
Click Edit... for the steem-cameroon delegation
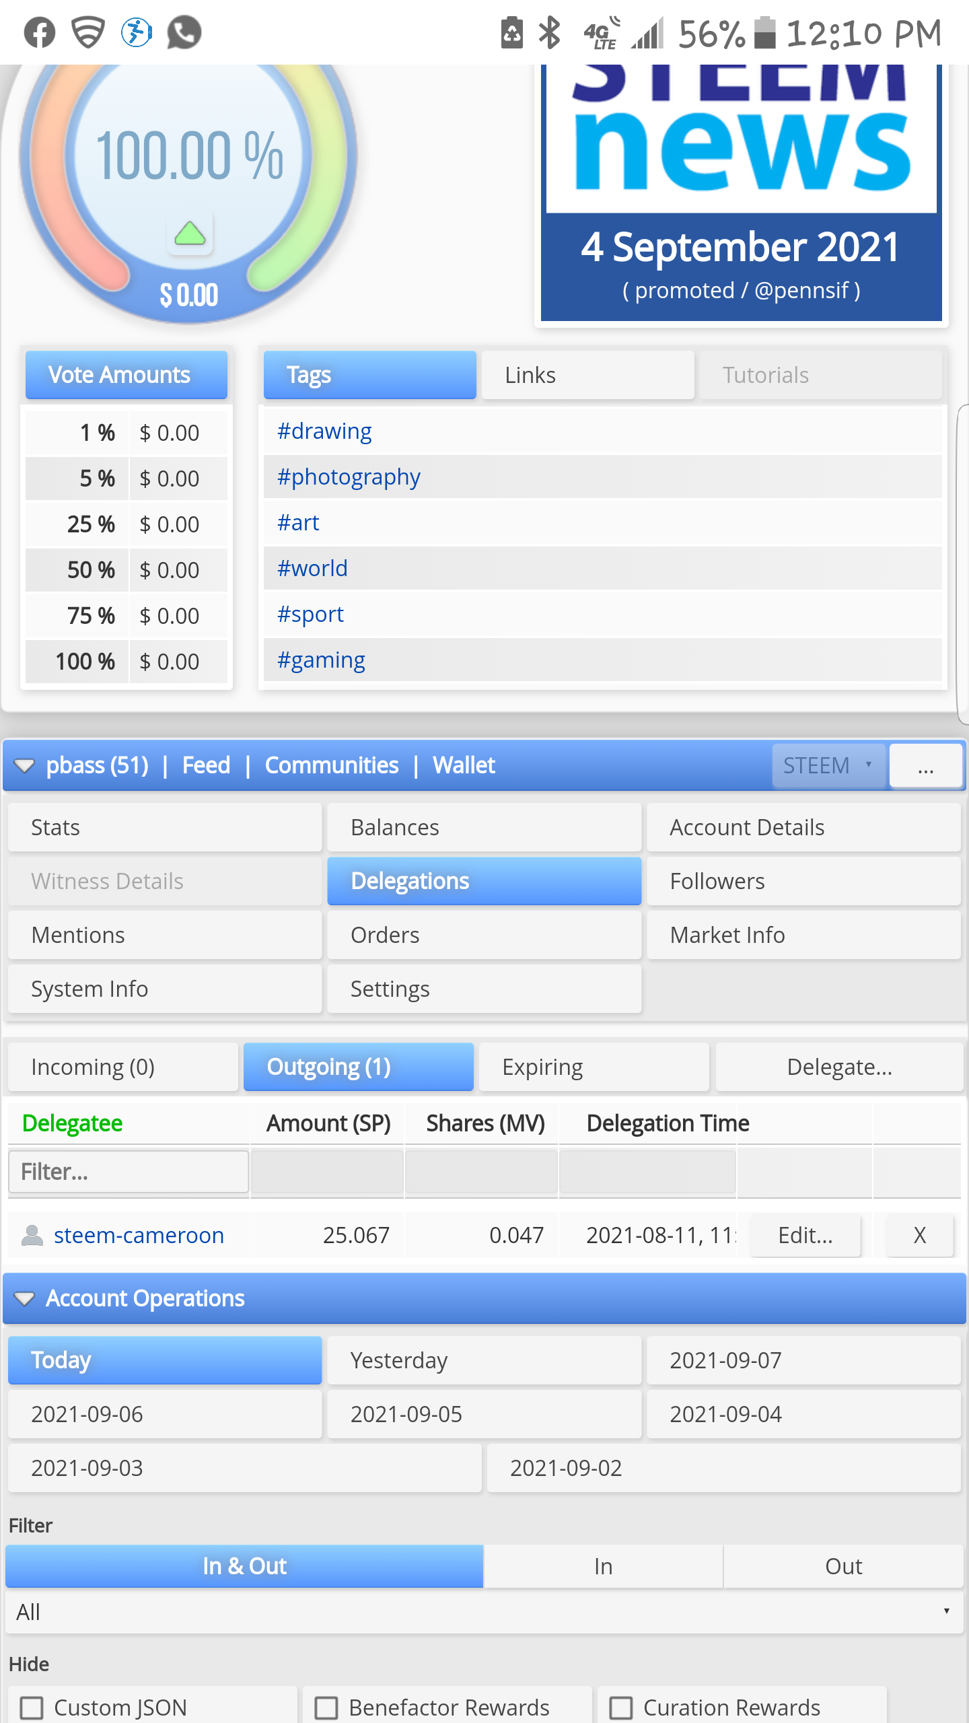point(805,1235)
